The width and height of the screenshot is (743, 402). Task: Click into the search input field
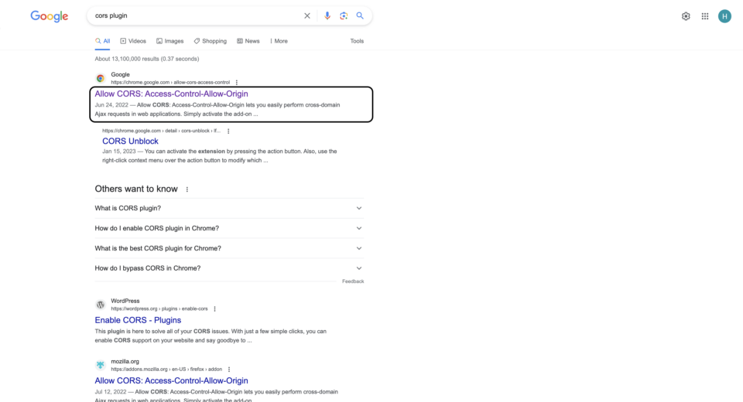click(x=193, y=15)
